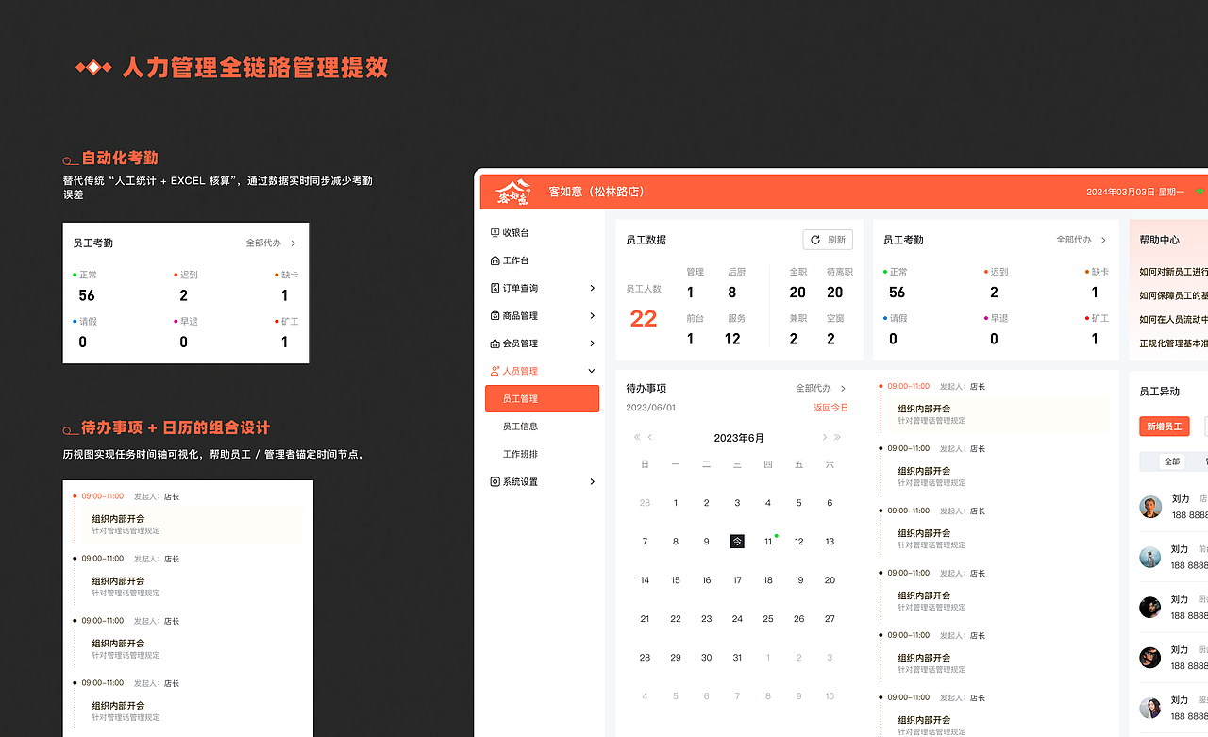The height and width of the screenshot is (737, 1208).
Task: Click chevron beside 全部代办 in dashboard 员工考勤 card
Action: [1104, 240]
